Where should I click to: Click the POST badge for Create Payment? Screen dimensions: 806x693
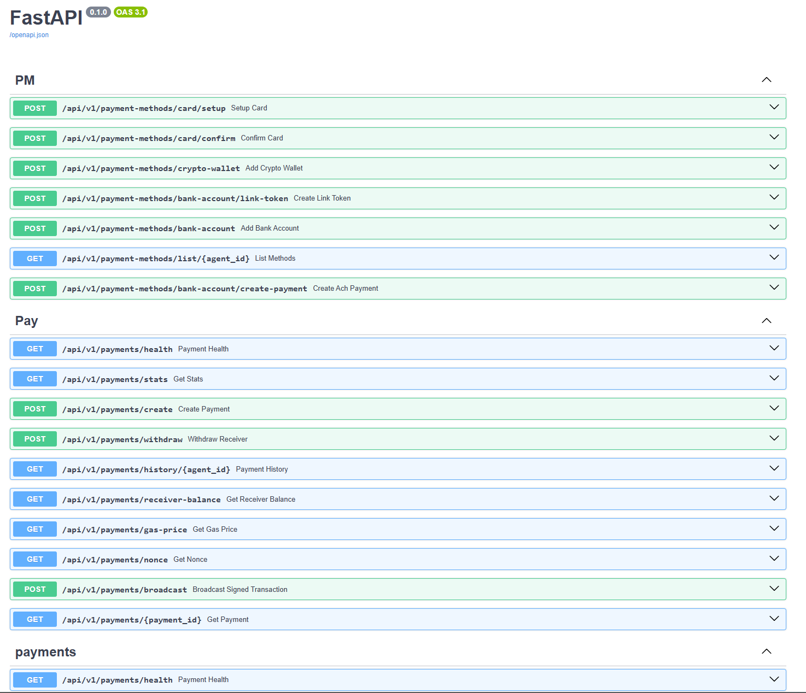(34, 408)
